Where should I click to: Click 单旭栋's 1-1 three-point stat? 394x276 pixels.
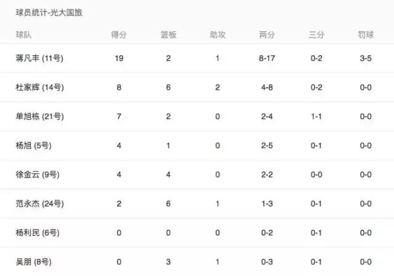coord(316,117)
